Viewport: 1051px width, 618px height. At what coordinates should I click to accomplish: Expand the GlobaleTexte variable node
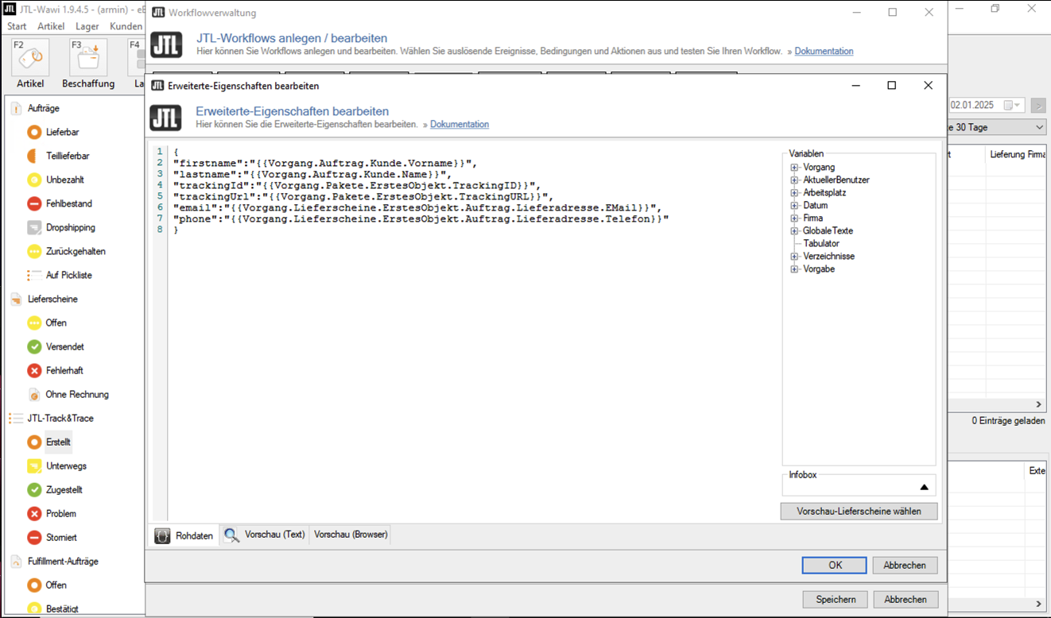pos(794,231)
